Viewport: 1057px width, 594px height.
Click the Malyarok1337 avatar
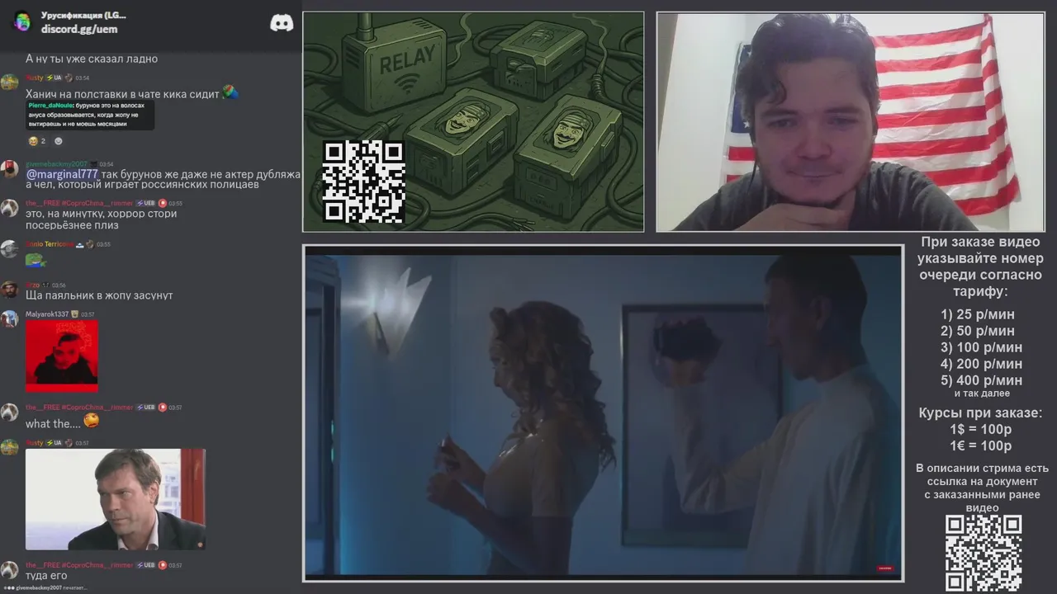[x=10, y=319]
